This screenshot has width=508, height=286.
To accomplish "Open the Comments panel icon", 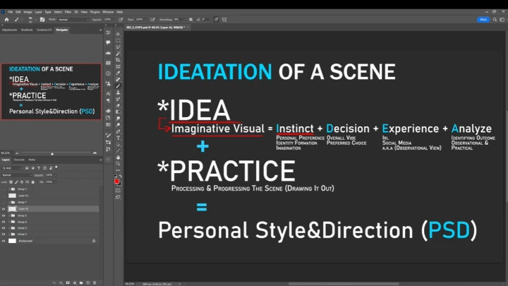I will (x=108, y=42).
